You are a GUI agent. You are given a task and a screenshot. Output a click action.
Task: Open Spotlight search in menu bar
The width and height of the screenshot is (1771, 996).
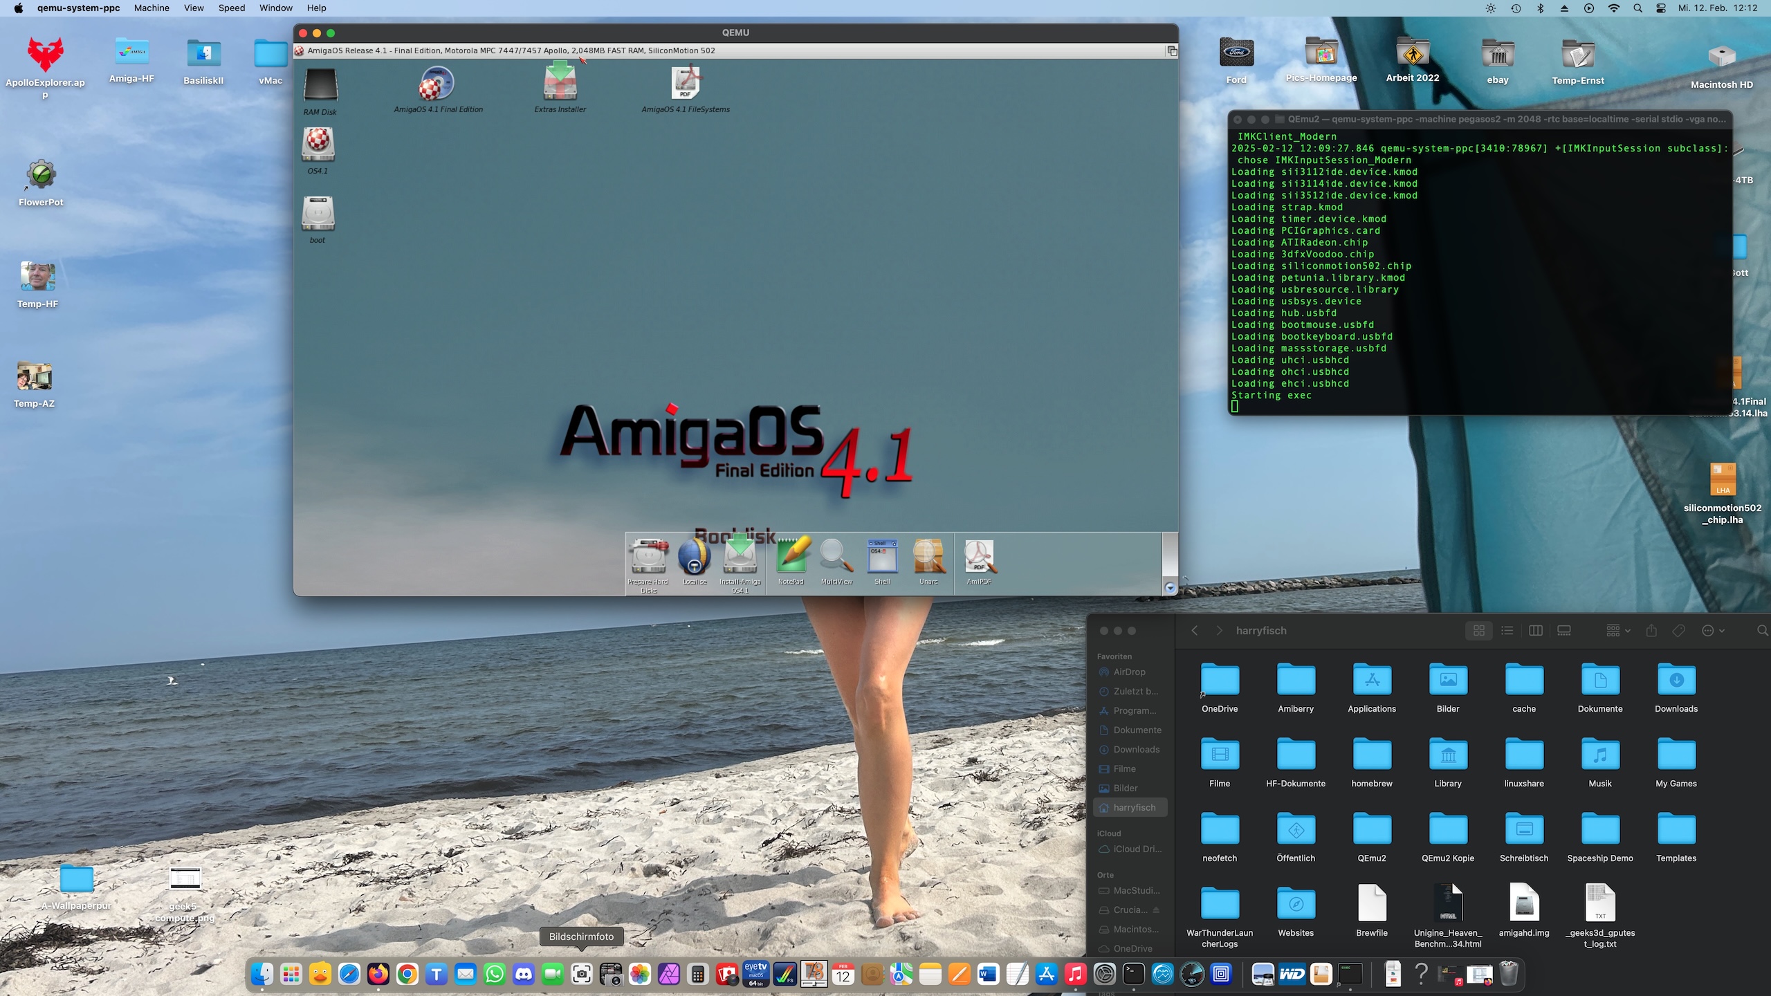pos(1637,8)
